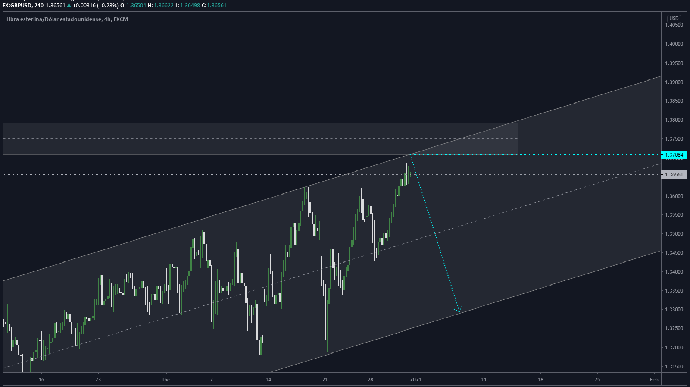Click the 1.40000 price axis label
The image size is (690, 387).
[x=674, y=44]
